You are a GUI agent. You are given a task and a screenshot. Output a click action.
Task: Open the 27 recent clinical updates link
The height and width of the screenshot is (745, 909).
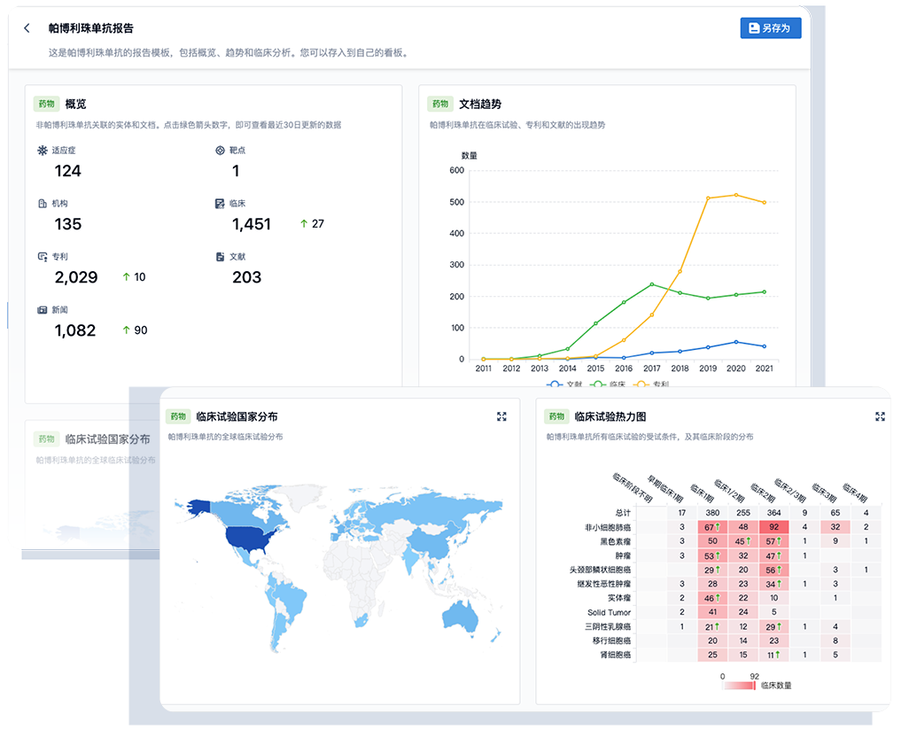[x=312, y=224]
